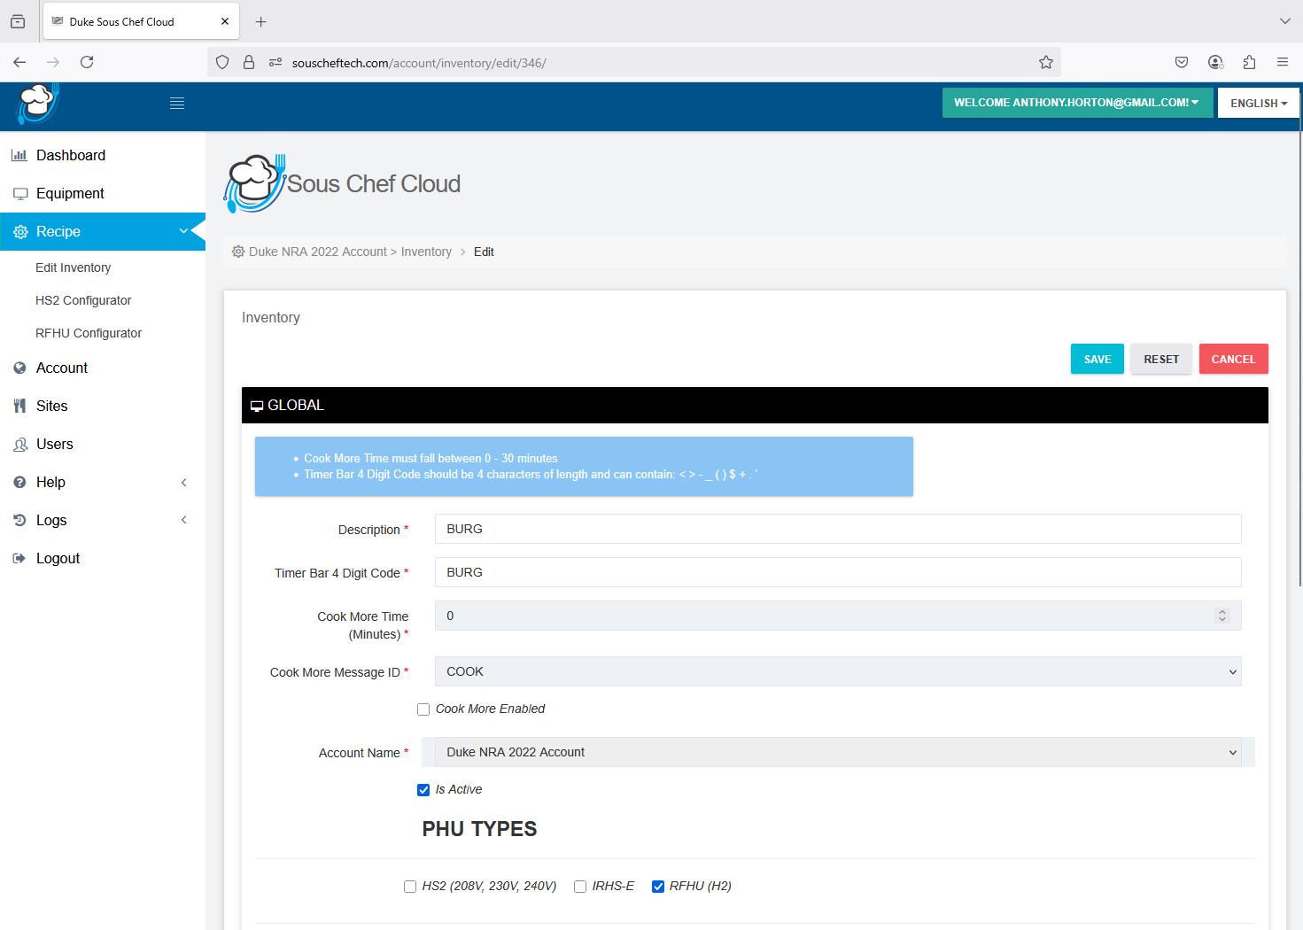Check the HS2 (208V, 230V, 240V) checkbox
Image resolution: width=1303 pixels, height=930 pixels.
click(410, 887)
